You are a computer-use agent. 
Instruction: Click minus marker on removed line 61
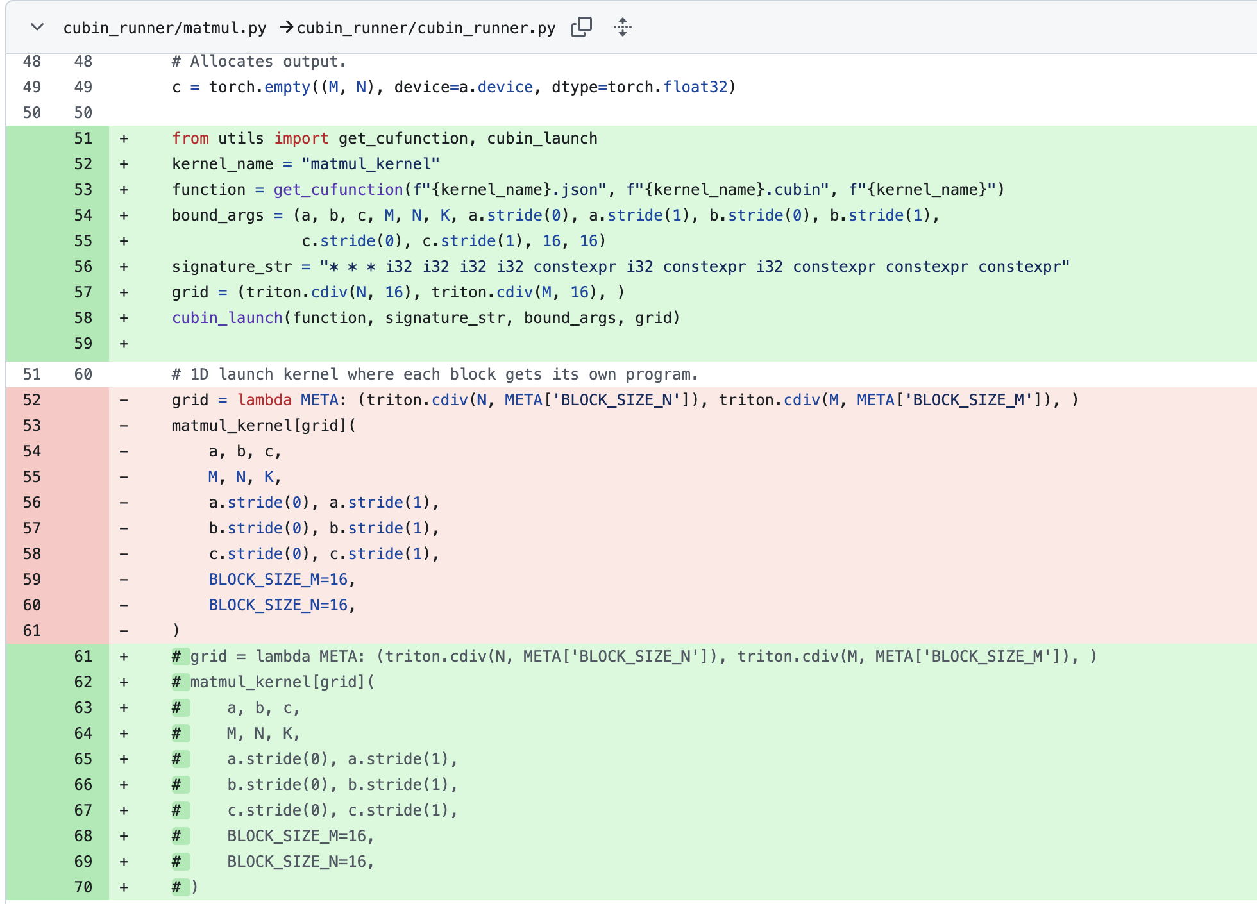tap(124, 631)
